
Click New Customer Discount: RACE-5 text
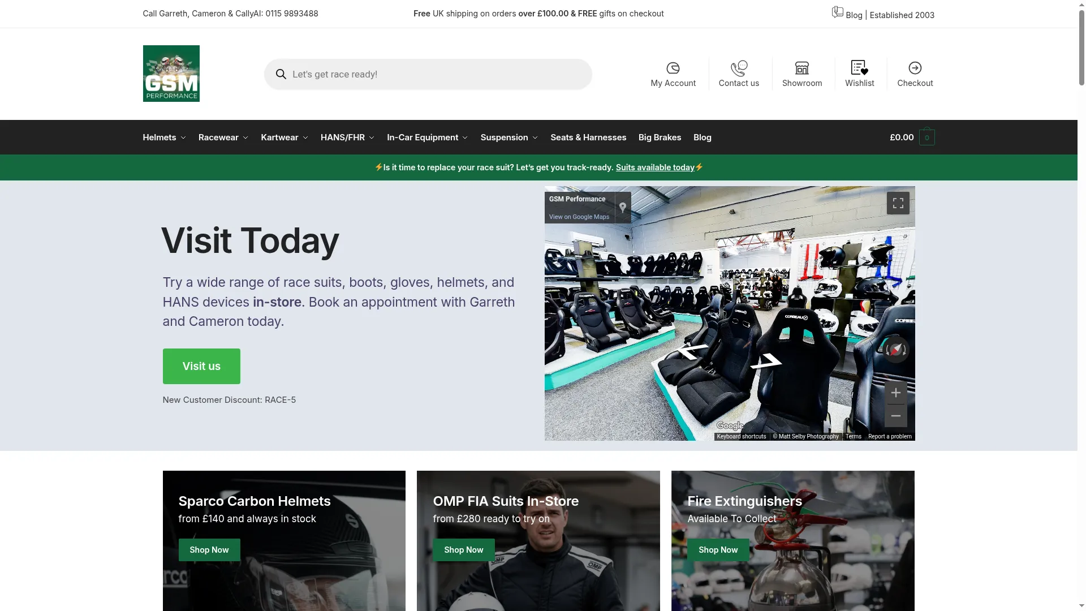229,400
